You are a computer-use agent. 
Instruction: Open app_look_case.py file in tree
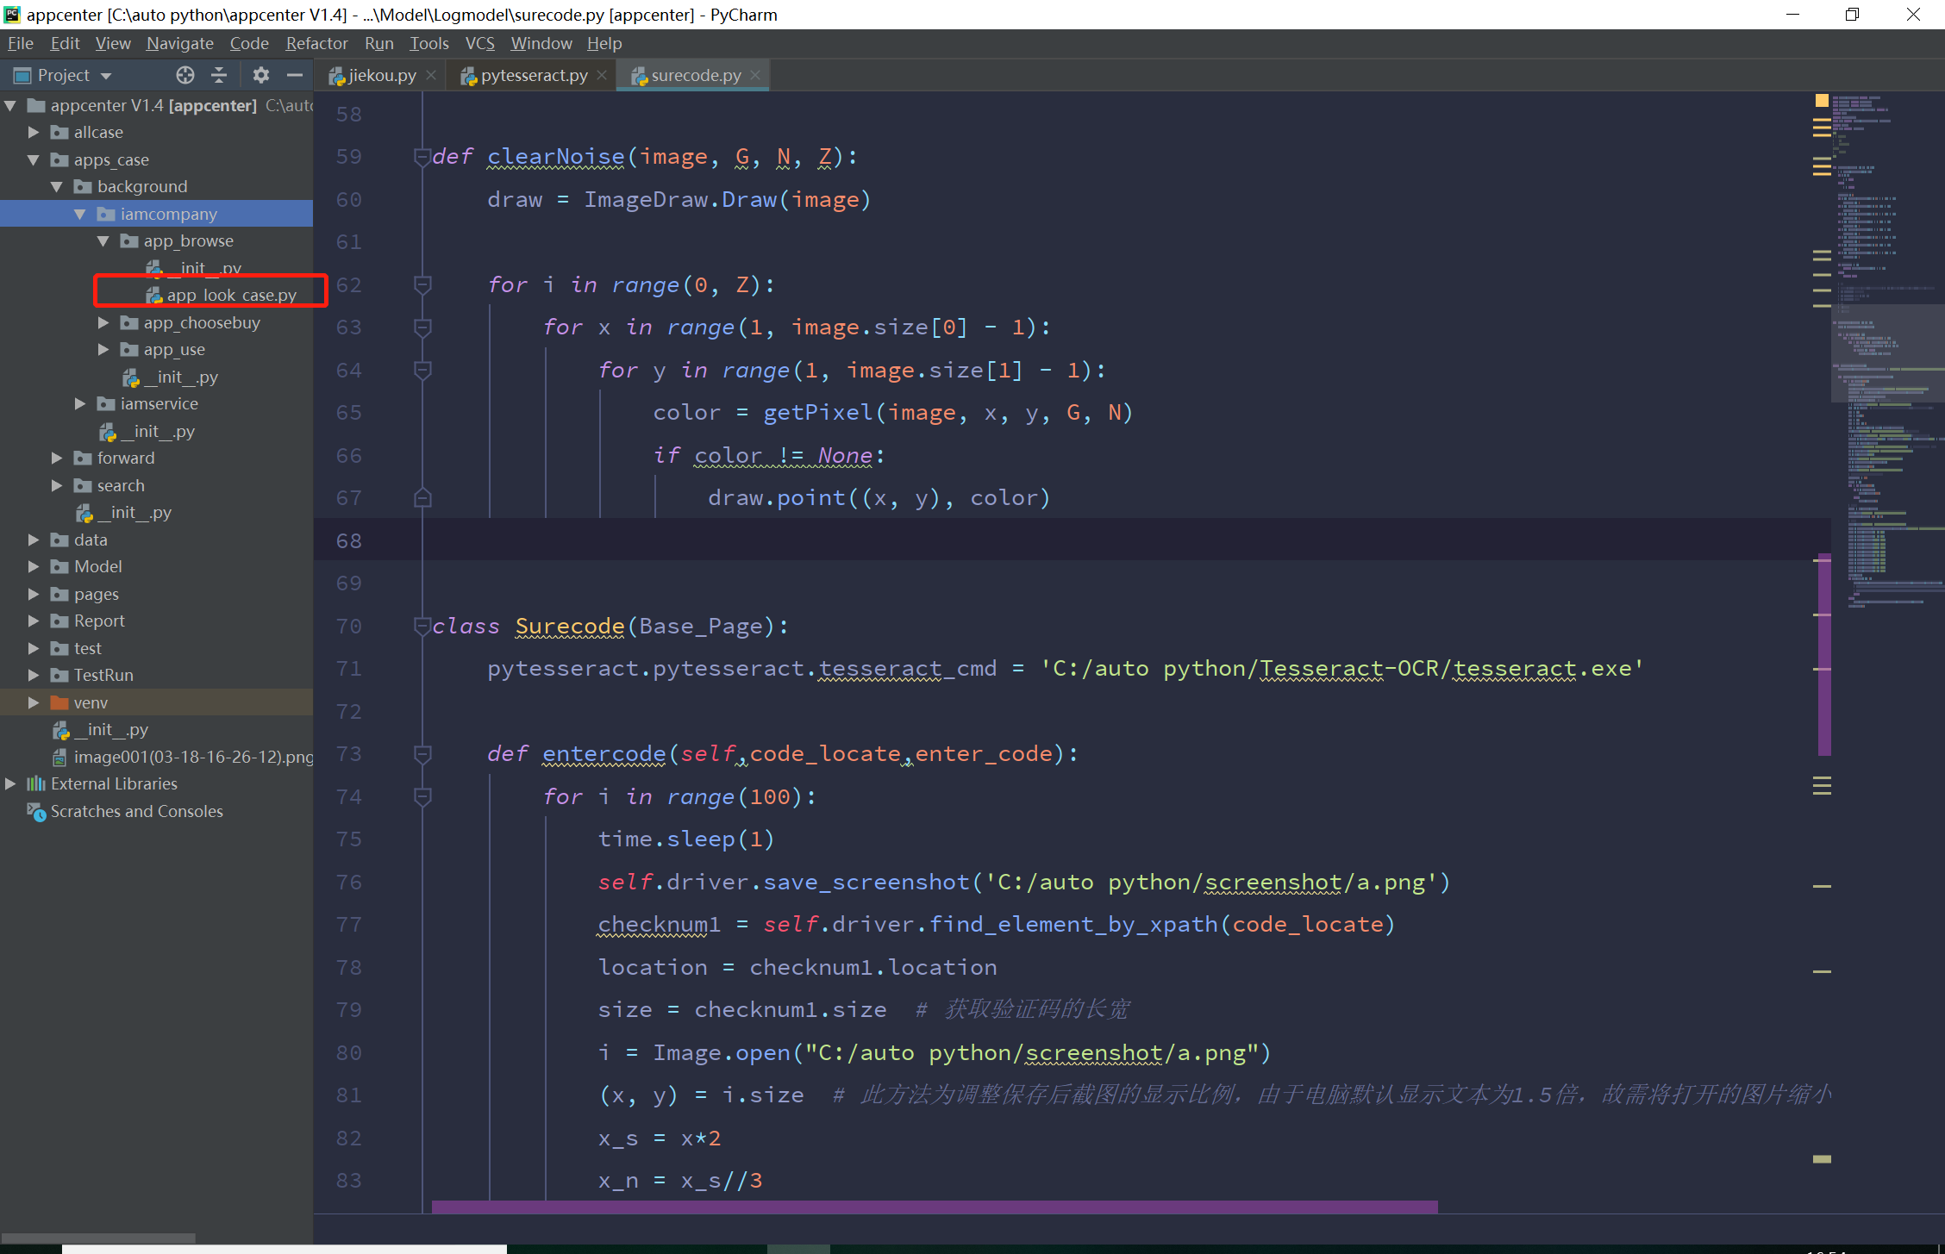(231, 295)
